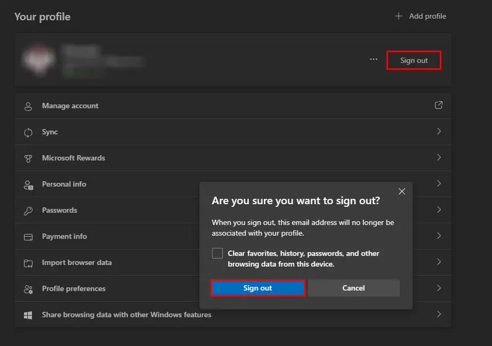The height and width of the screenshot is (346, 492).
Task: Open the Profile preferences entry
Action: pos(233,288)
